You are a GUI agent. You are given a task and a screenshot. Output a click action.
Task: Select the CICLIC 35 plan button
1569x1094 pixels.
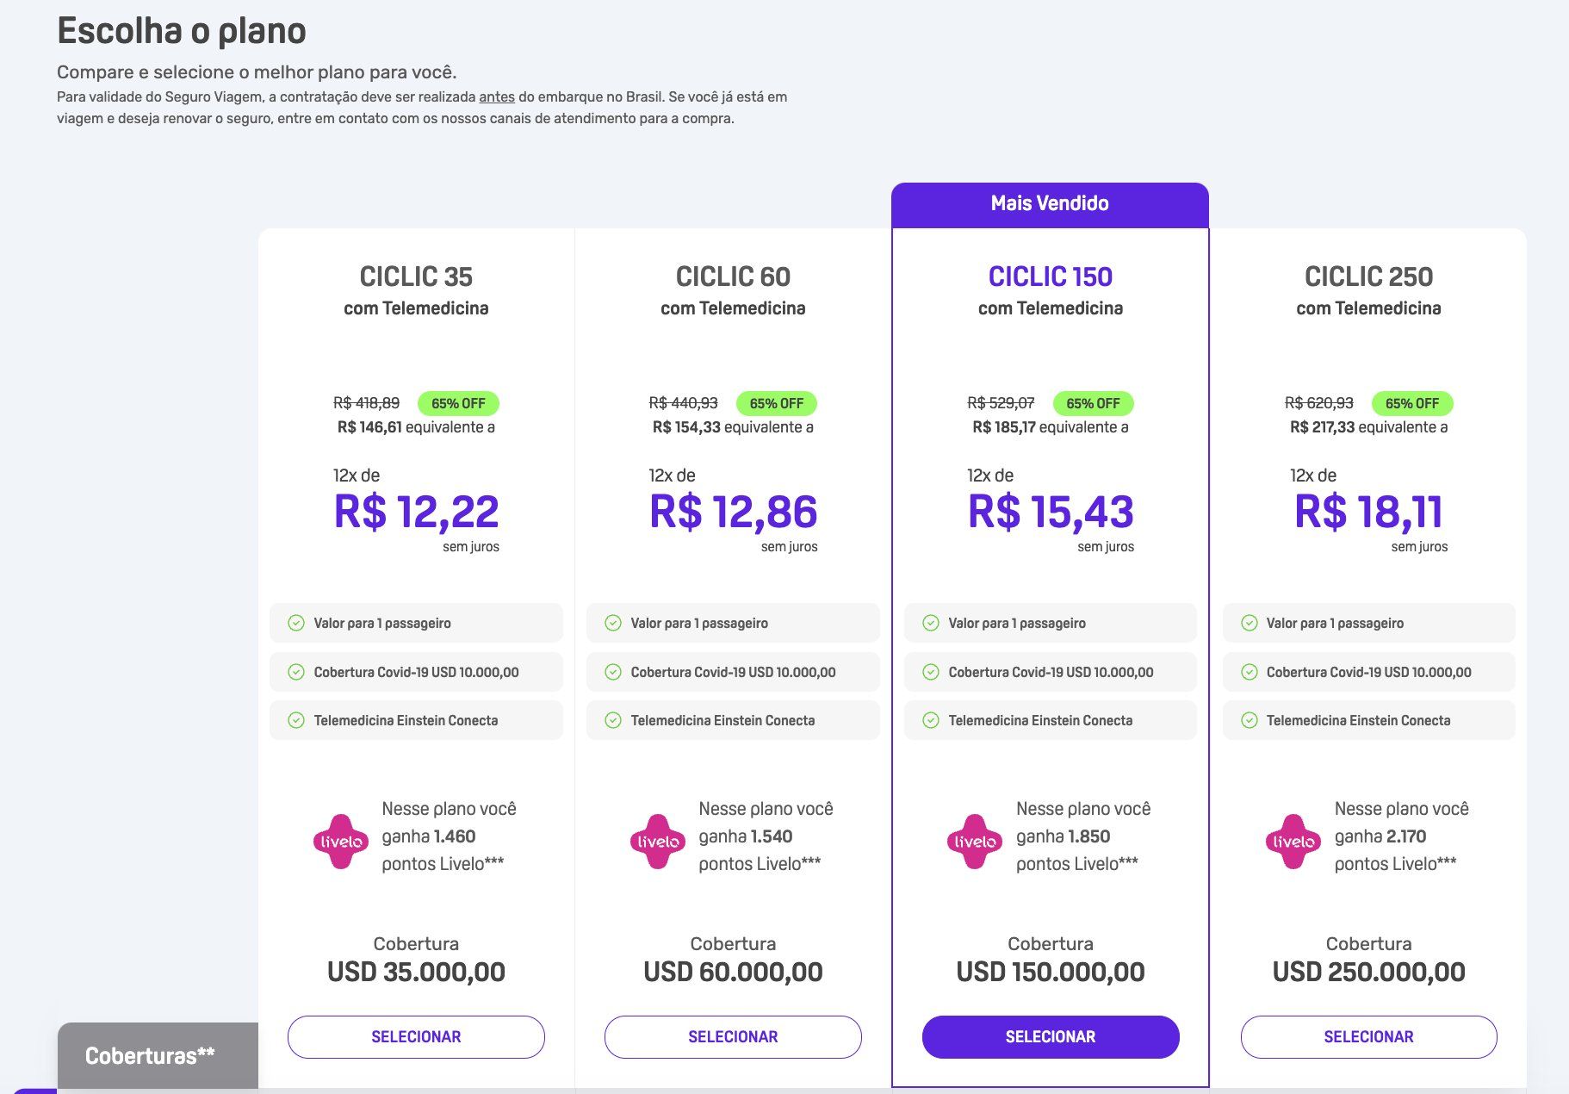click(416, 1037)
